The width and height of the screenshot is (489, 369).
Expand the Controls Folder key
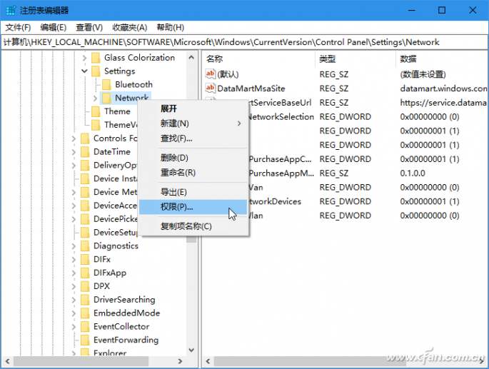(x=74, y=138)
